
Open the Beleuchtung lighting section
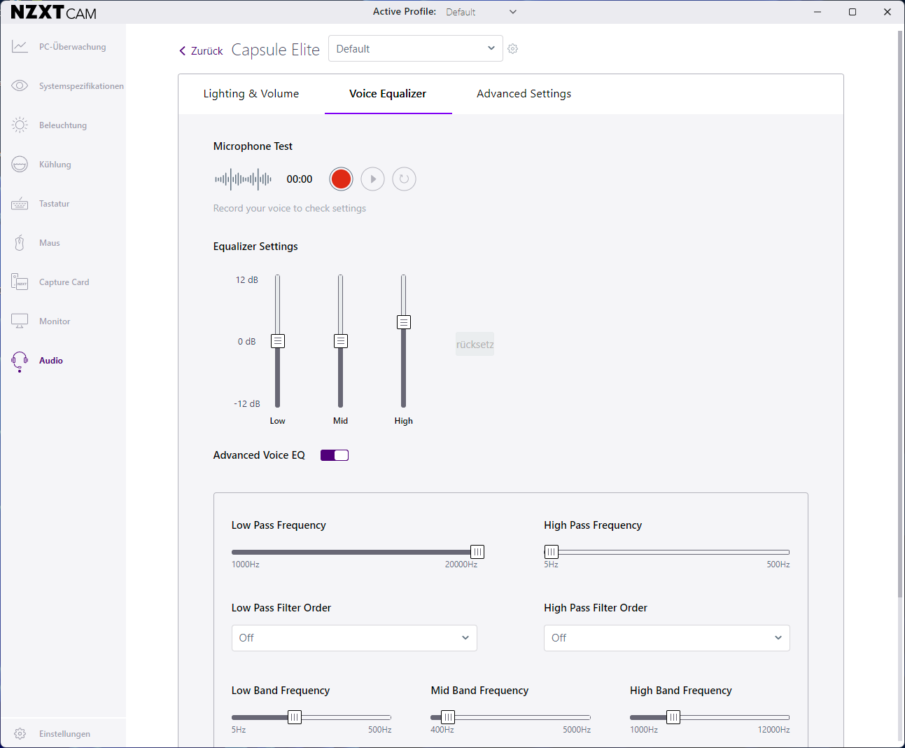[x=62, y=125]
